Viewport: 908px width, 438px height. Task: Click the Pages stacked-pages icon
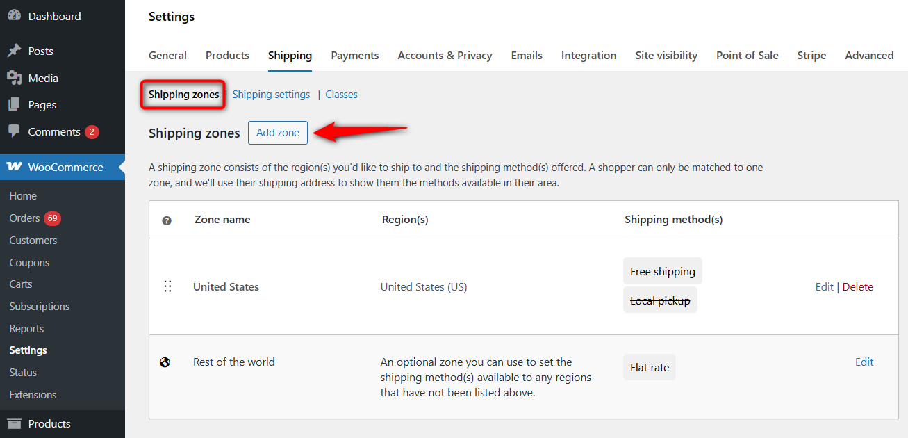[15, 104]
